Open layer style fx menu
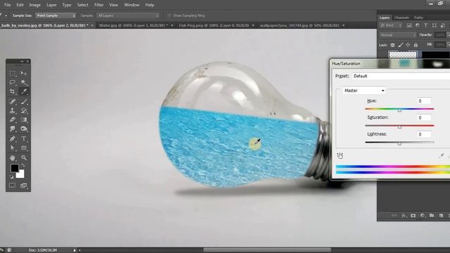The image size is (450, 253). [x=404, y=216]
